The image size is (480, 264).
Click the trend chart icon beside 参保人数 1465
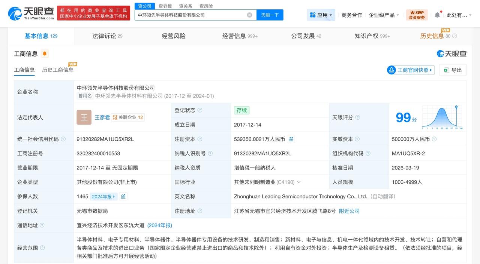(123, 196)
